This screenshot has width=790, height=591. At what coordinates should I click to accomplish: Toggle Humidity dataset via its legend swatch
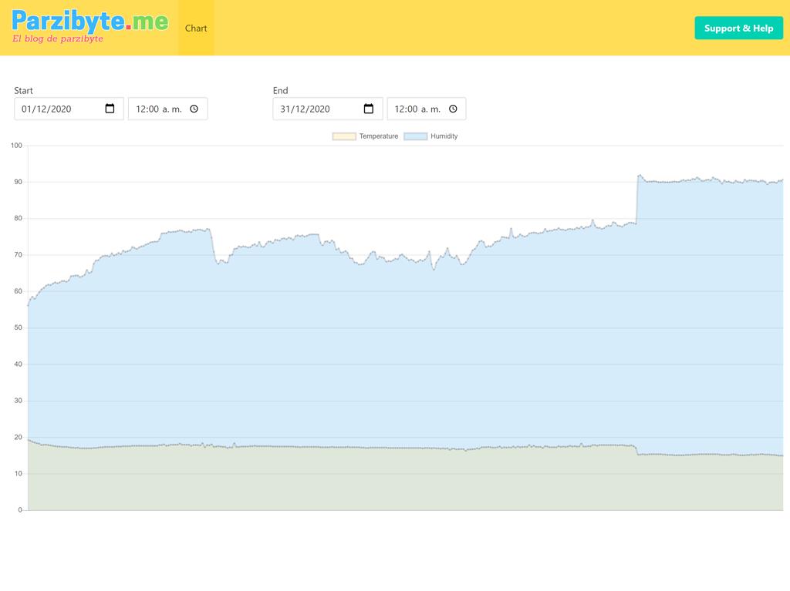point(416,136)
